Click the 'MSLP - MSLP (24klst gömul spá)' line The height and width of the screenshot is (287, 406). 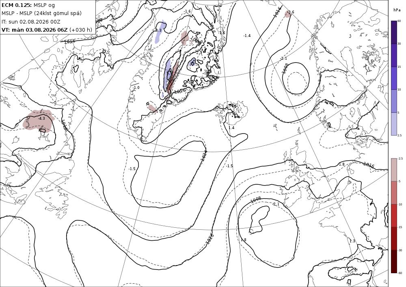(41, 13)
